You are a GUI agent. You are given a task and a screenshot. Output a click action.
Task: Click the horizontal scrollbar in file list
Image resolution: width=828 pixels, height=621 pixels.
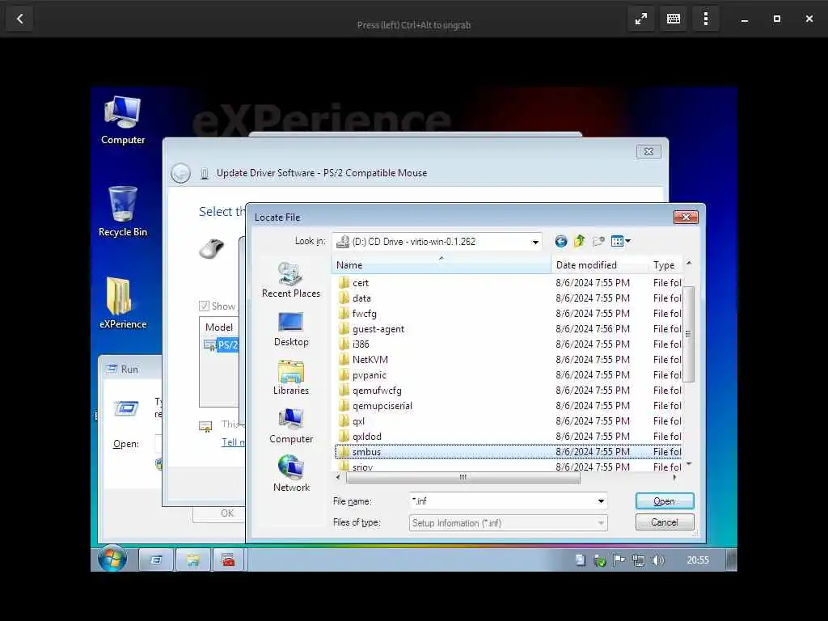coord(463,477)
